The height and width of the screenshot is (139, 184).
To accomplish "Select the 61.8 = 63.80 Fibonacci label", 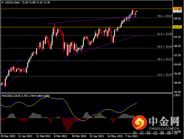I will [165, 34].
